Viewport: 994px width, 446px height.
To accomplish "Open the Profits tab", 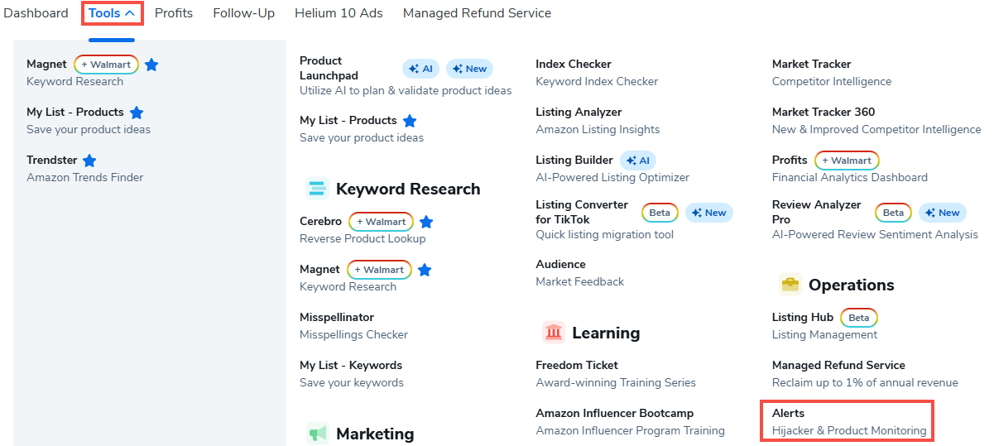I will click(174, 13).
